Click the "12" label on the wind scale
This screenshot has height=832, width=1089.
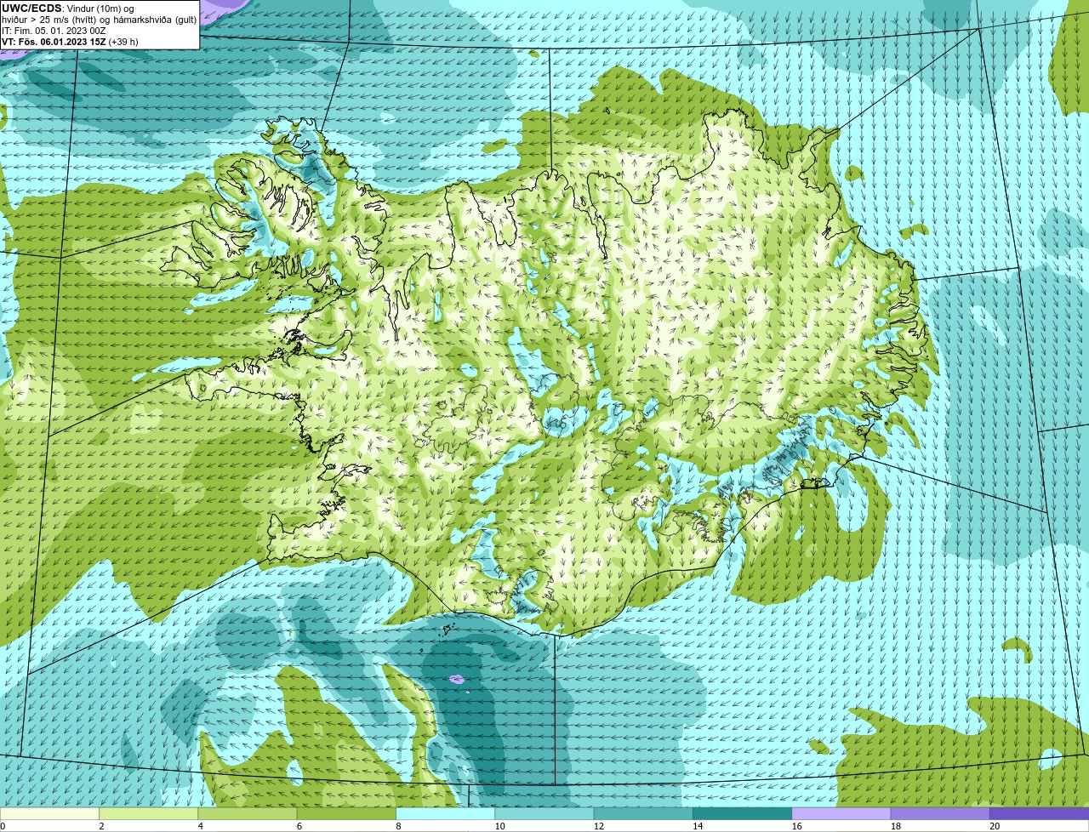coord(598,826)
